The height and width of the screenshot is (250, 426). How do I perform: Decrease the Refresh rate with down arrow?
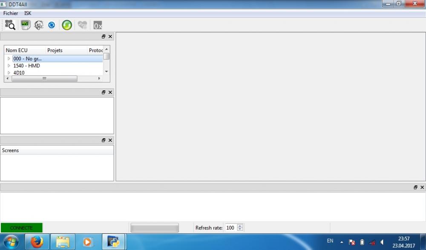click(240, 230)
